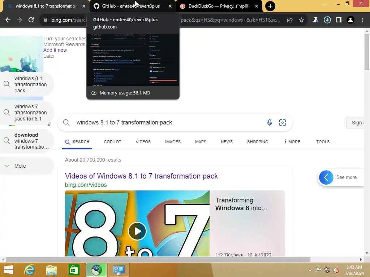Expand the MORE search categories menu
Image resolution: width=370 pixels, height=277 pixels.
[292, 142]
